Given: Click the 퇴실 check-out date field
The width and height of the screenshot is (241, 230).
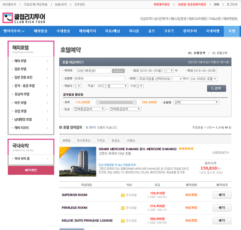Looking at the screenshot, I should (x=205, y=71).
